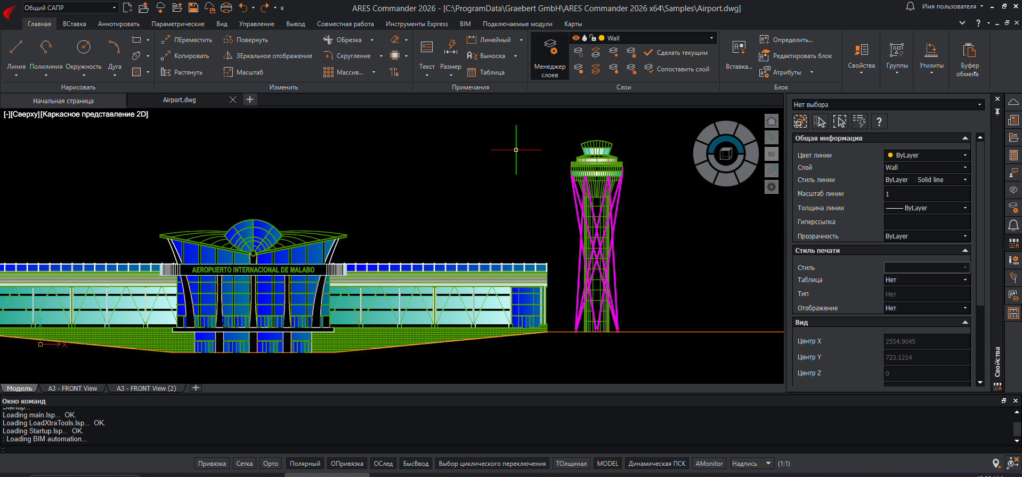Click Make Current layer button
The height and width of the screenshot is (477, 1022).
coord(676,53)
